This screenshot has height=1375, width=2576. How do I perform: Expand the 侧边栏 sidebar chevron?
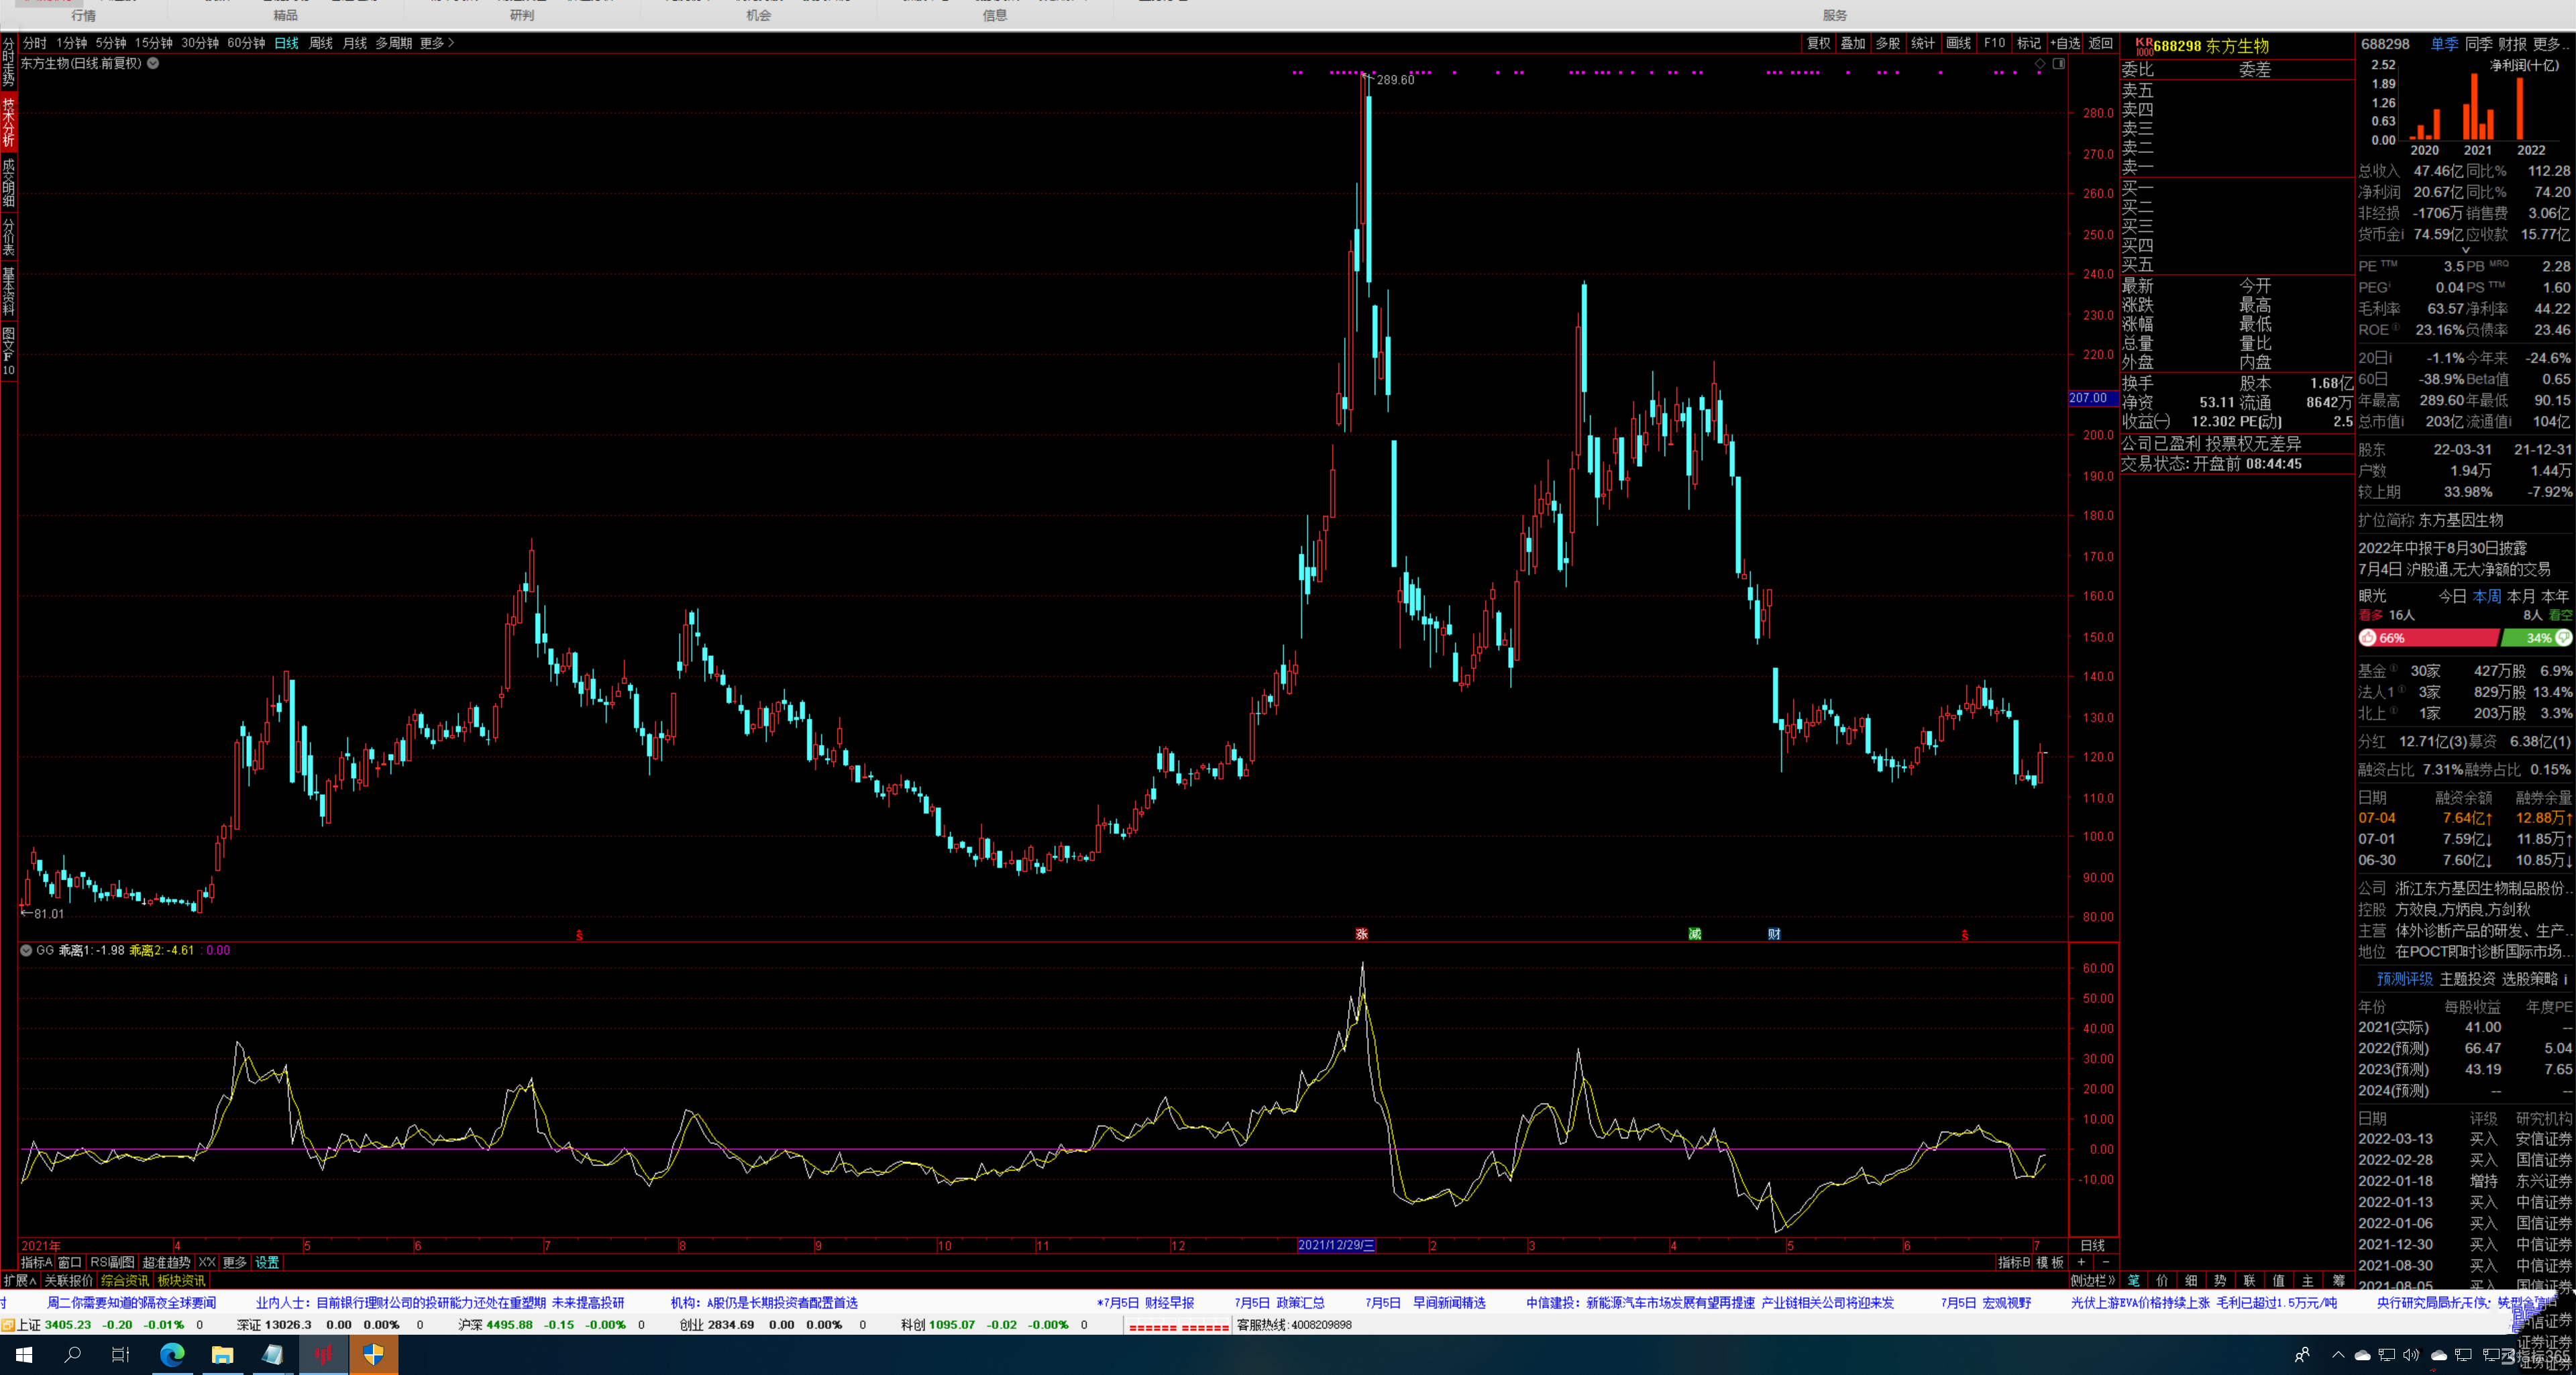click(2092, 1280)
